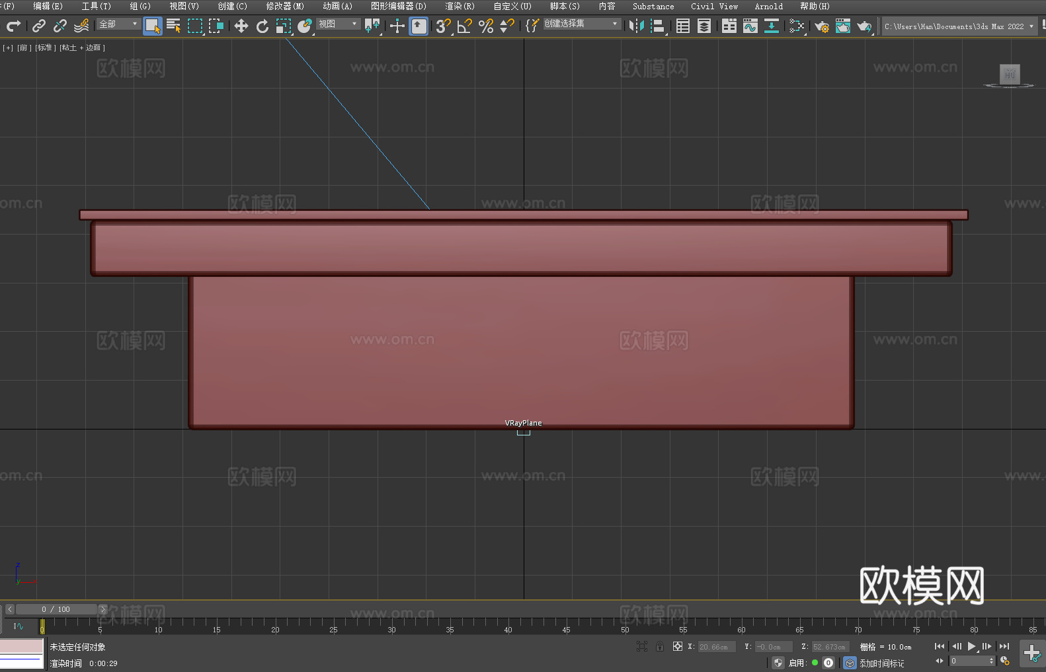The image size is (1046, 672).
Task: Choose the rectangular selection region icon
Action: (195, 26)
